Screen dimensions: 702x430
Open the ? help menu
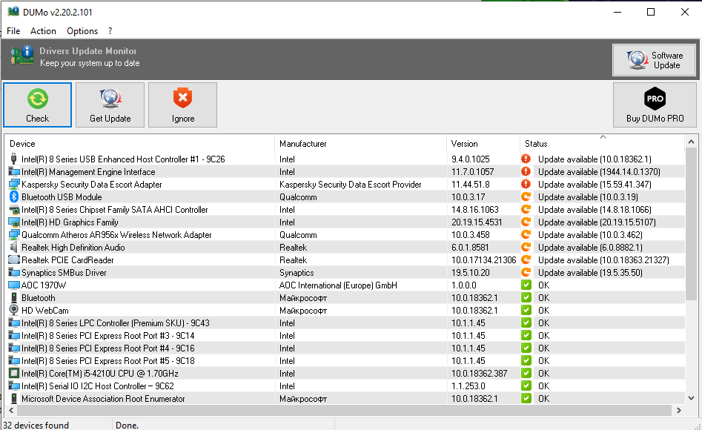click(110, 31)
